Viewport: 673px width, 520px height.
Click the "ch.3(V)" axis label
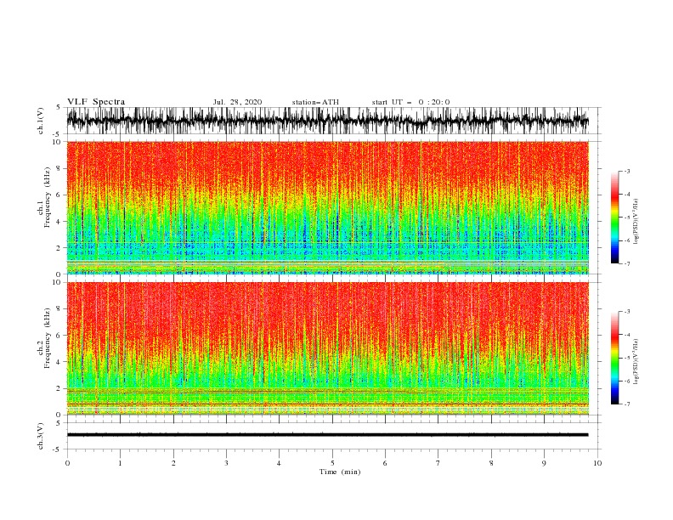[41, 437]
